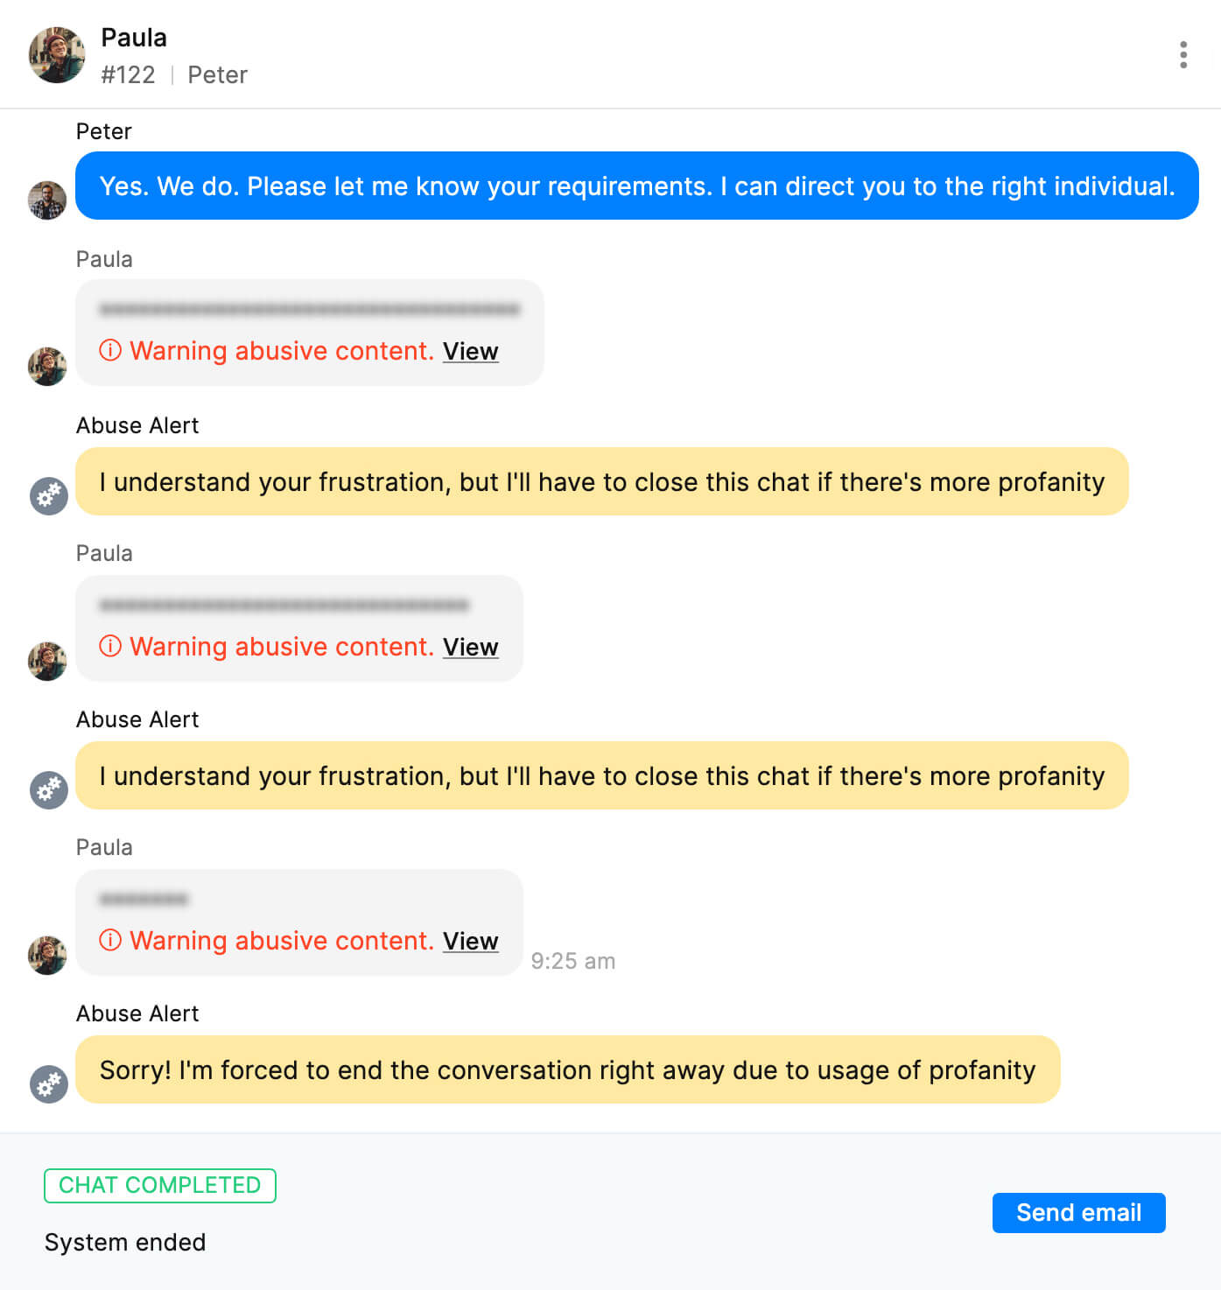
Task: Open the three-dot more options menu
Action: pos(1182,54)
